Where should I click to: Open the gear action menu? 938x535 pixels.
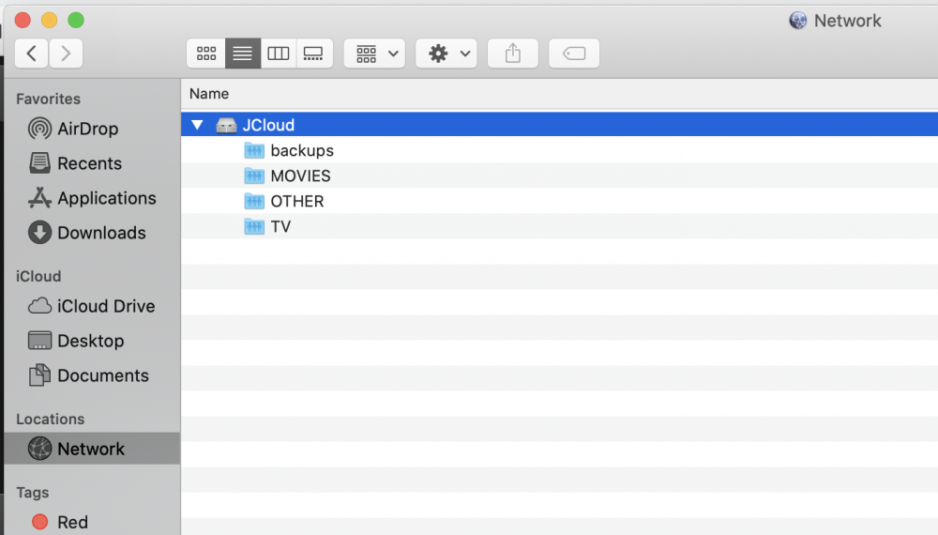[446, 53]
